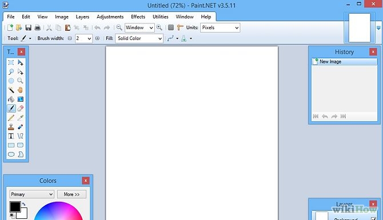This screenshot has width=383, height=220.
Task: Zoom in with the plus magnifier
Action: (159, 27)
